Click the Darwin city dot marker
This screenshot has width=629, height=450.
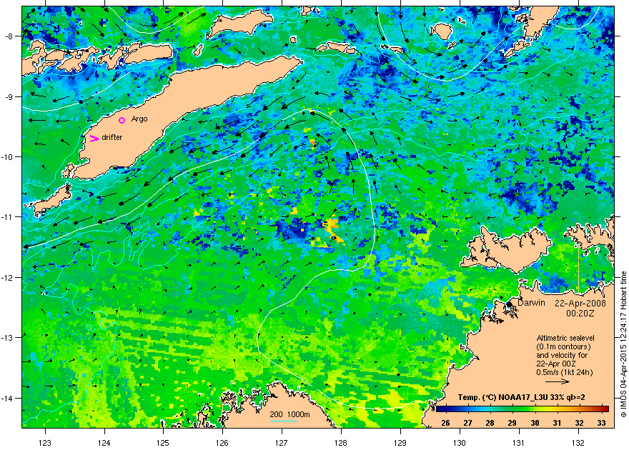pyautogui.click(x=509, y=304)
